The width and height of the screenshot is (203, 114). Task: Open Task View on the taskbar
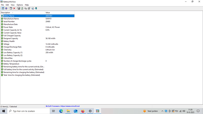pyautogui.click(x=53, y=111)
